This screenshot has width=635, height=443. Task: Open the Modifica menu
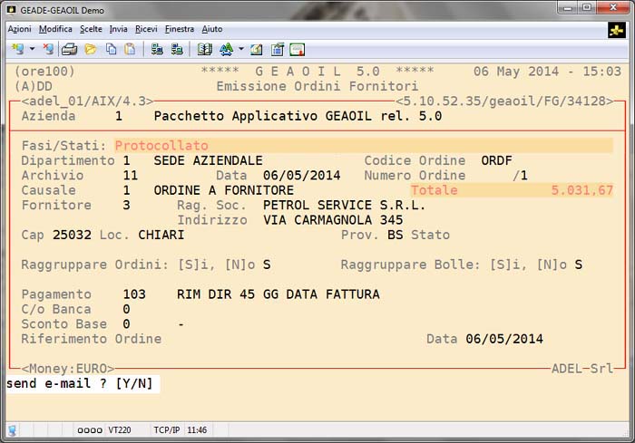[55, 29]
